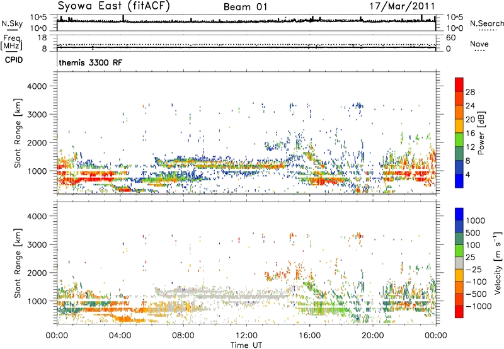Click the 'CPID' label
Image resolution: width=504 pixels, height=349 pixels.
[14, 60]
